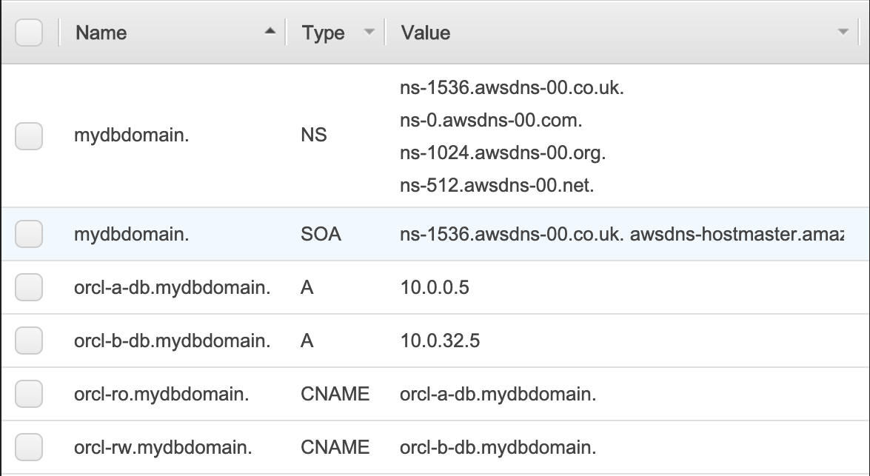Check the checkbox beside orcl-rw.mydbdomain.

click(28, 447)
